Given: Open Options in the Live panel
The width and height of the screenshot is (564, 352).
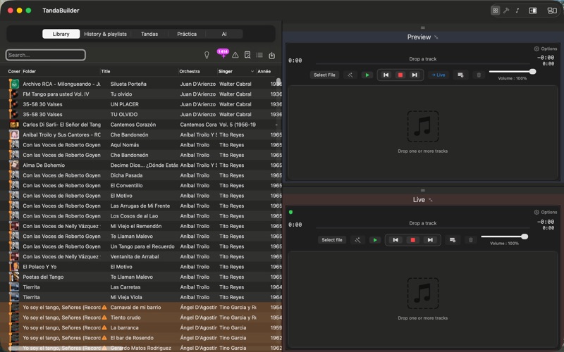Looking at the screenshot, I should tap(546, 213).
